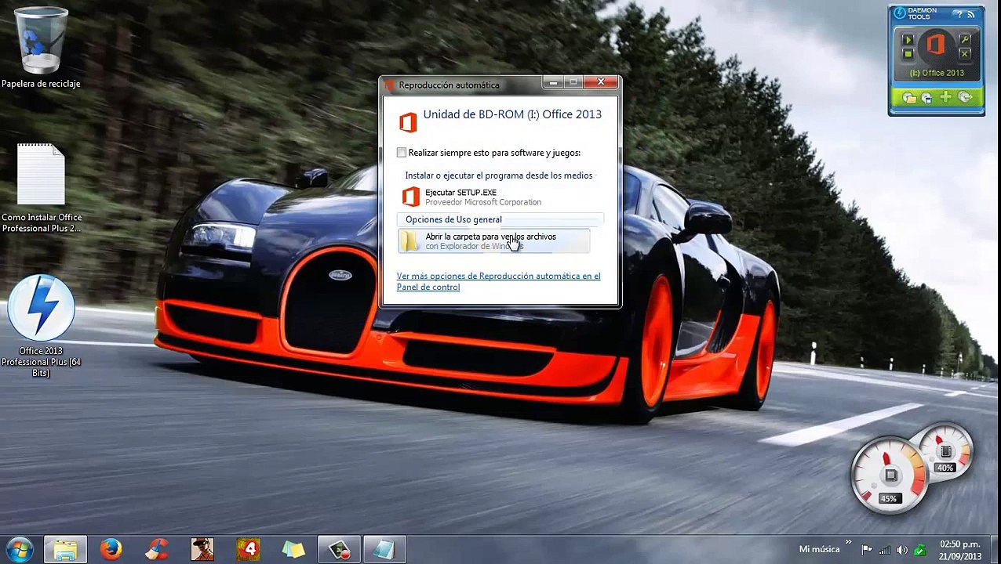Minimize the Reproducción automática dialog
Image resolution: width=1001 pixels, height=564 pixels.
(554, 81)
